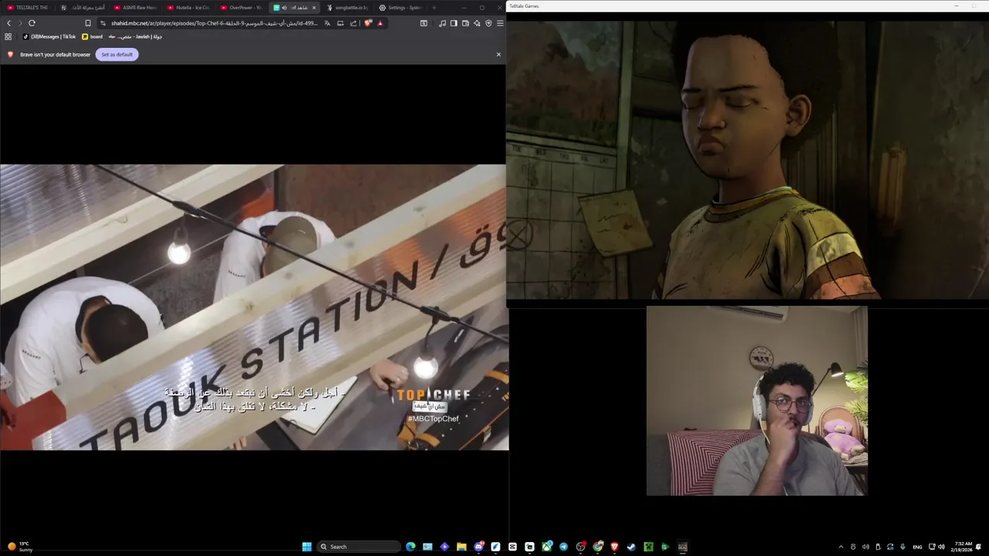Go back in Brave browser
This screenshot has height=556, width=989.
8,23
